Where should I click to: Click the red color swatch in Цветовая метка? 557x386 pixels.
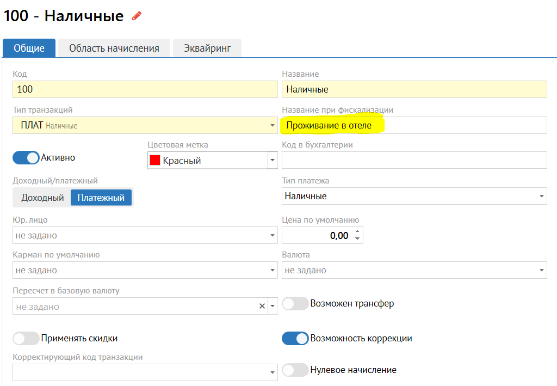(x=155, y=161)
